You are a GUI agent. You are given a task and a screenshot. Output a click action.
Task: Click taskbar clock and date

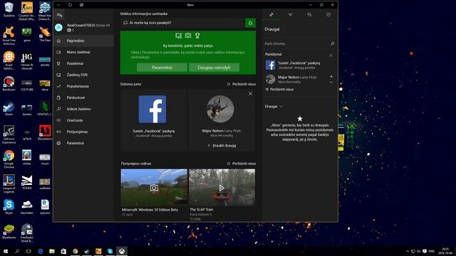[x=445, y=251]
